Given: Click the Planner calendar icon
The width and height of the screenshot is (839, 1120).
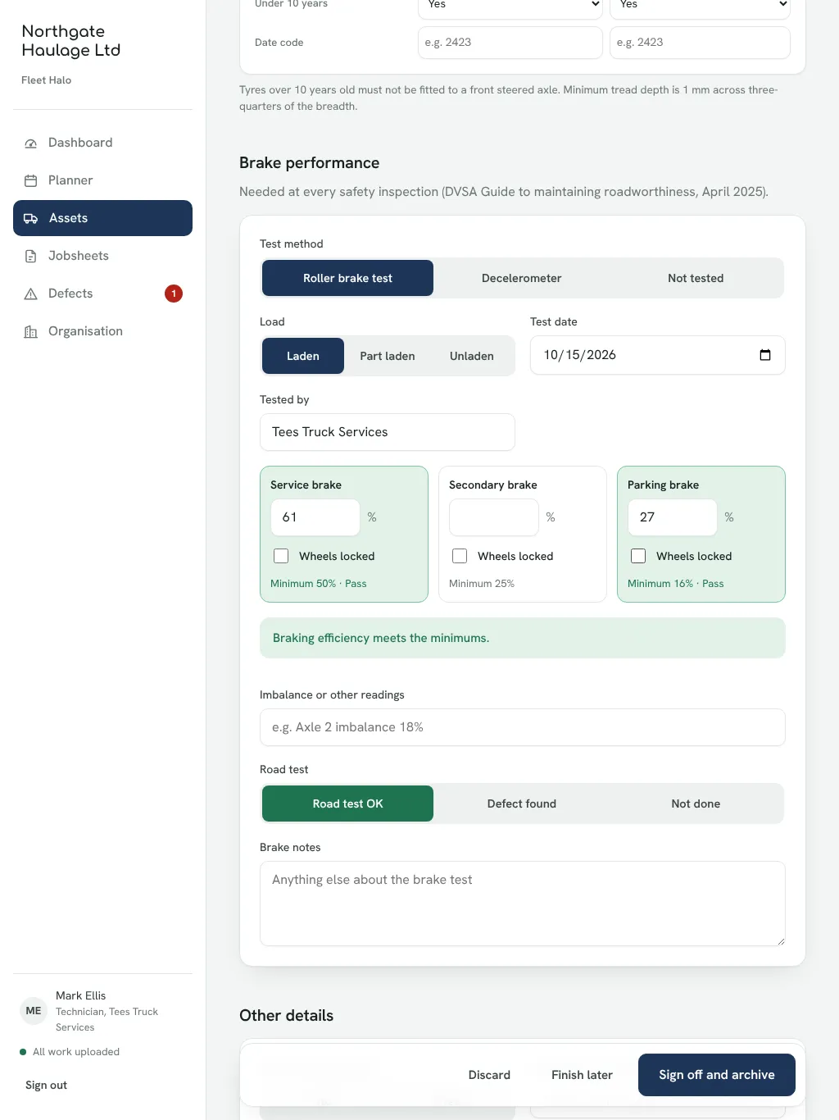Looking at the screenshot, I should pyautogui.click(x=31, y=181).
